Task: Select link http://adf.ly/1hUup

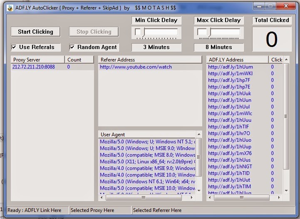Action: [x=230, y=147]
